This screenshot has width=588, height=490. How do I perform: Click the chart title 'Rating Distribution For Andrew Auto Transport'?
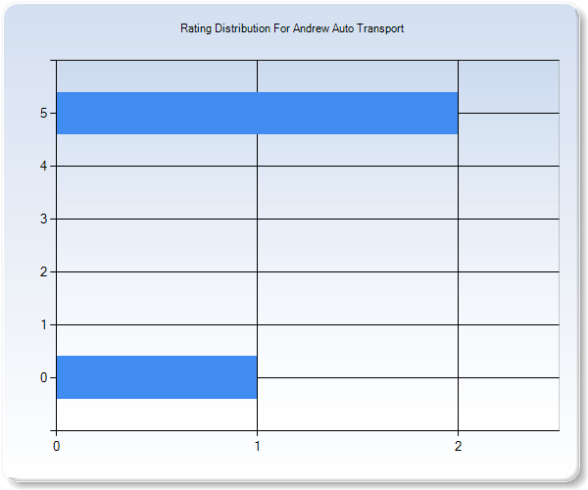pos(292,28)
